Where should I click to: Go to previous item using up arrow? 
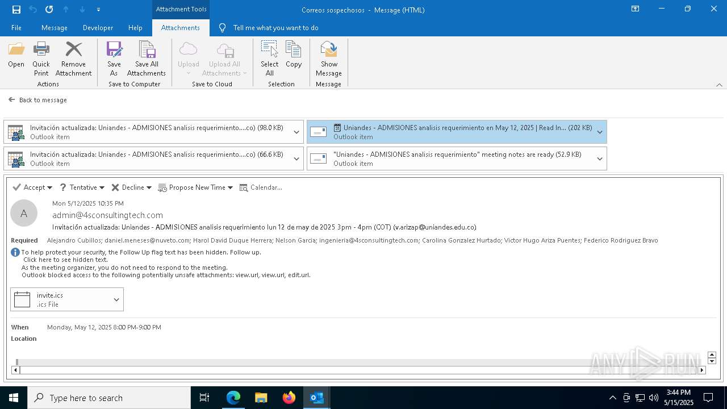pos(66,10)
